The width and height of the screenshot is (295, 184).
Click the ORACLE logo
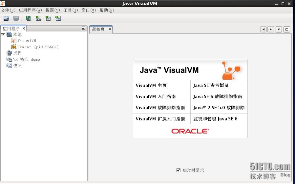tap(190, 131)
